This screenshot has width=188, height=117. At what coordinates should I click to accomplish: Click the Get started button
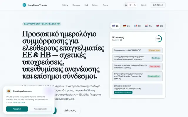(x=158, y=5)
